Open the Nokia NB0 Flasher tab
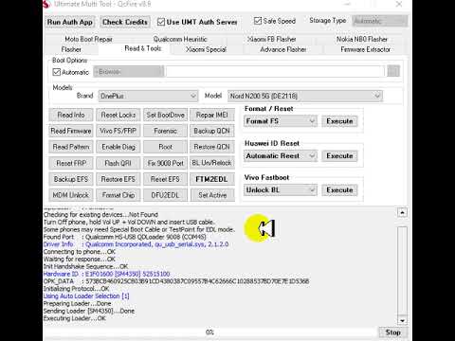The image size is (455, 341). point(362,39)
